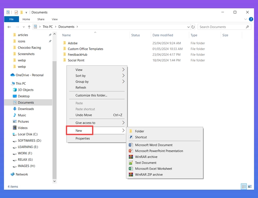This screenshot has width=258, height=198.
Task: Click the Back arrow navigation icon
Action: click(9, 27)
